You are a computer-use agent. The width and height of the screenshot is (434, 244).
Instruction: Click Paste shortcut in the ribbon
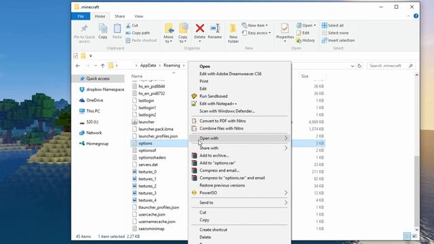coord(141,41)
